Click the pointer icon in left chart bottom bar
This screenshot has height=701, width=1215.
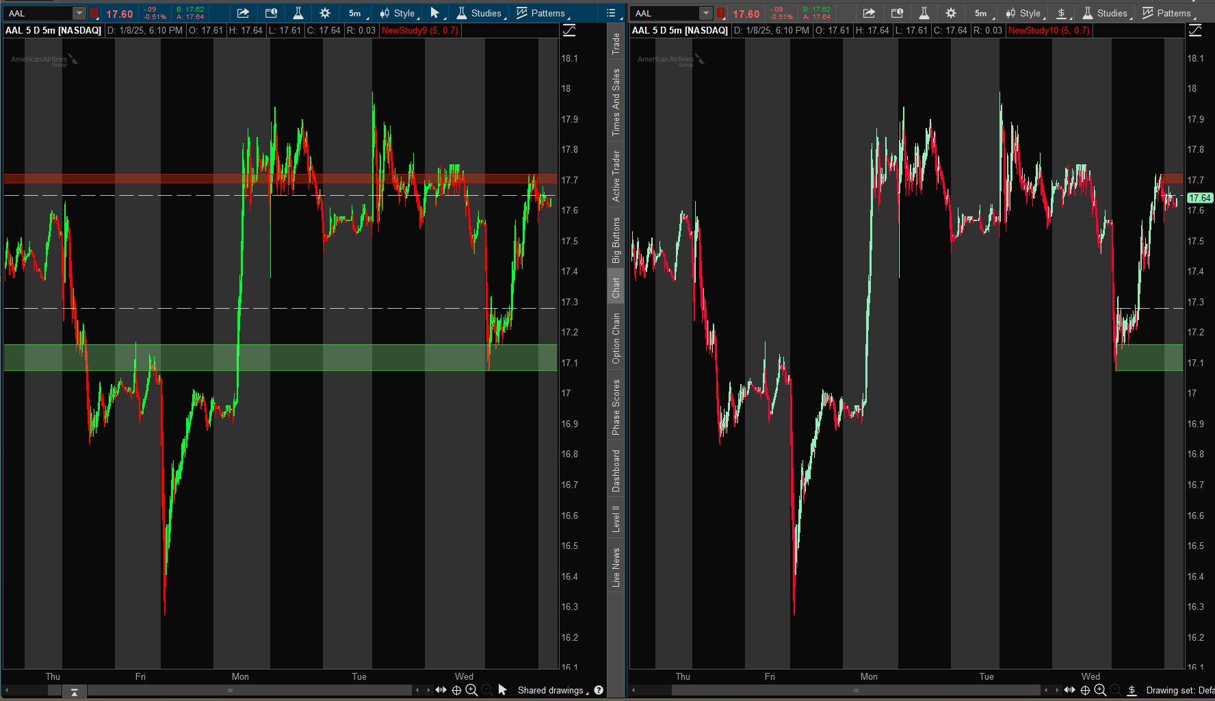503,690
